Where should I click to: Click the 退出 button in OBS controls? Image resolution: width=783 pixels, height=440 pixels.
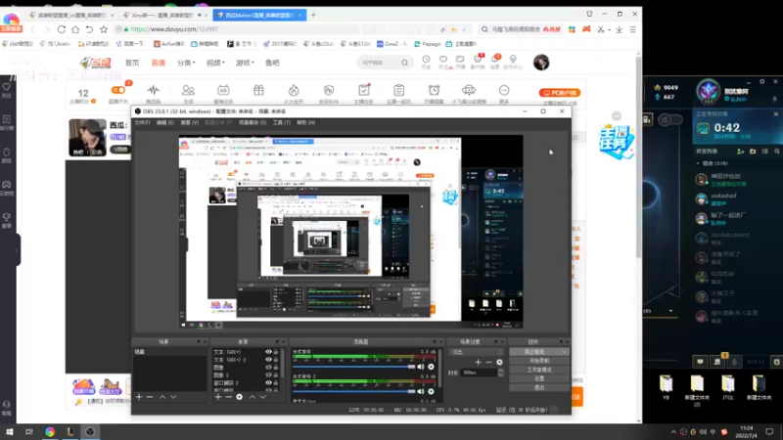point(539,387)
